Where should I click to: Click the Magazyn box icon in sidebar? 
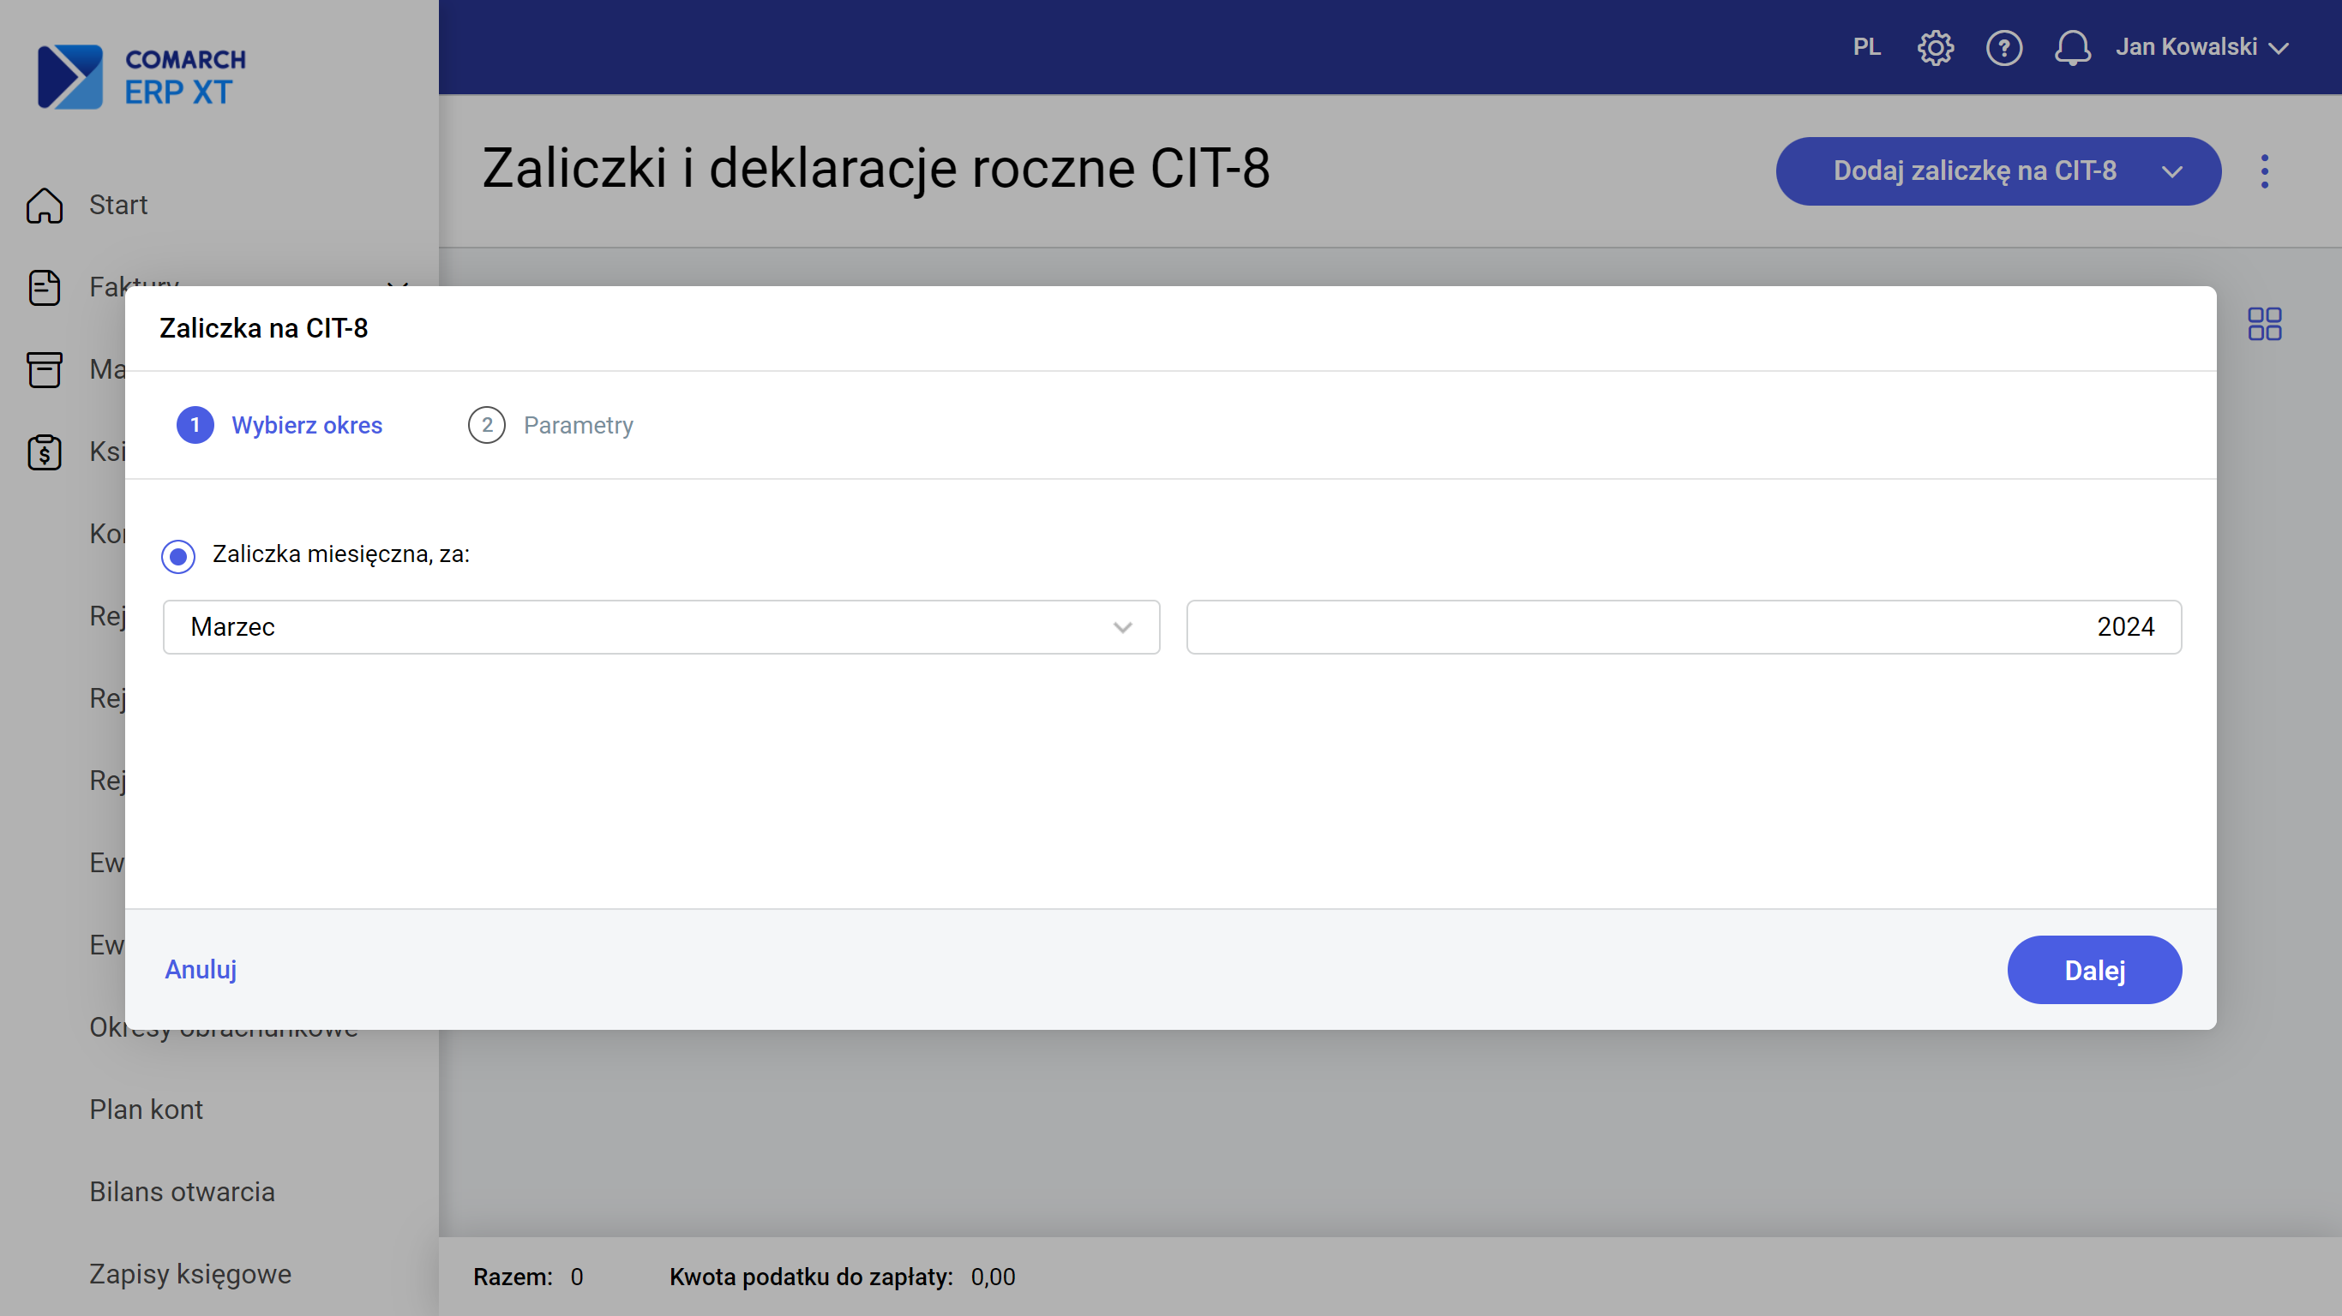click(x=44, y=370)
